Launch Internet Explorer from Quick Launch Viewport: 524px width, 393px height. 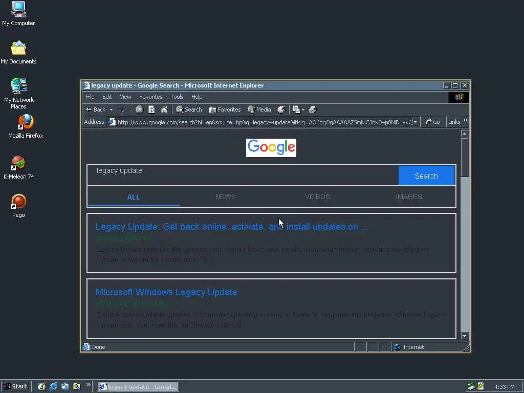[53, 386]
